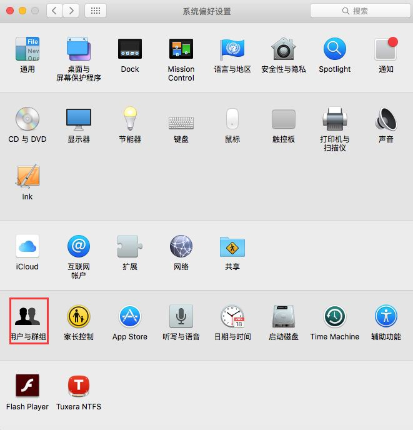Viewport: 413px width, 430px height.
Task: Open 家长控制 parental controls icon
Action: point(79,316)
